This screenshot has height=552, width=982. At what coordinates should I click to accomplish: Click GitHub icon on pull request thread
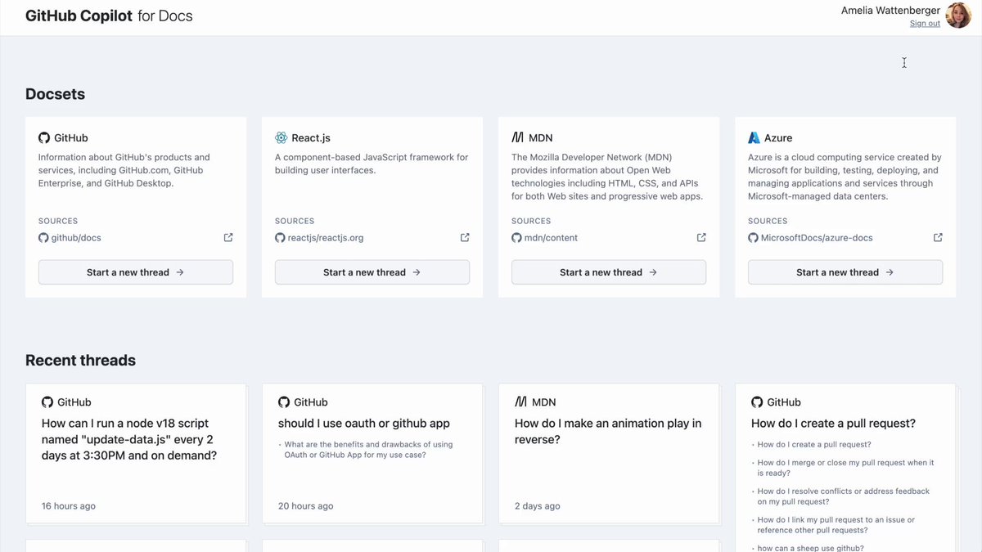click(x=757, y=402)
